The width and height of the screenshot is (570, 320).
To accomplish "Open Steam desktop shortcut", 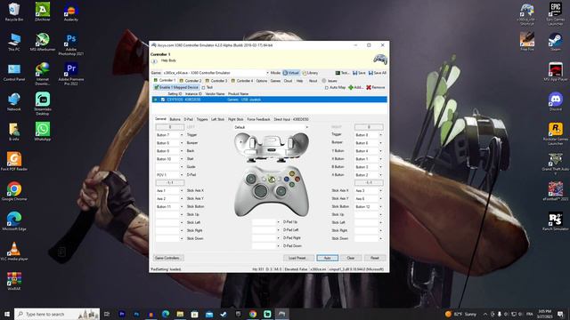I will [556, 42].
